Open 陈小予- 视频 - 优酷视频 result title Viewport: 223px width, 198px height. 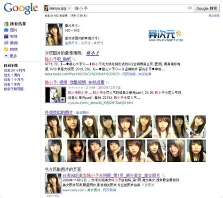coord(75,82)
